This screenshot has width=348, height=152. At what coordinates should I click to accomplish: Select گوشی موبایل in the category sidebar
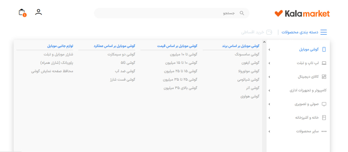(309, 49)
